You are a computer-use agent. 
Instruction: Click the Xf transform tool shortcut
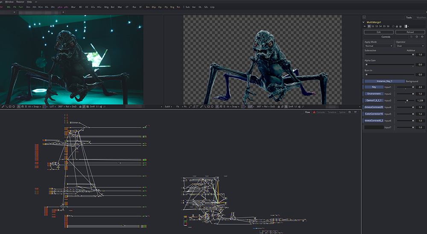tap(140, 7)
